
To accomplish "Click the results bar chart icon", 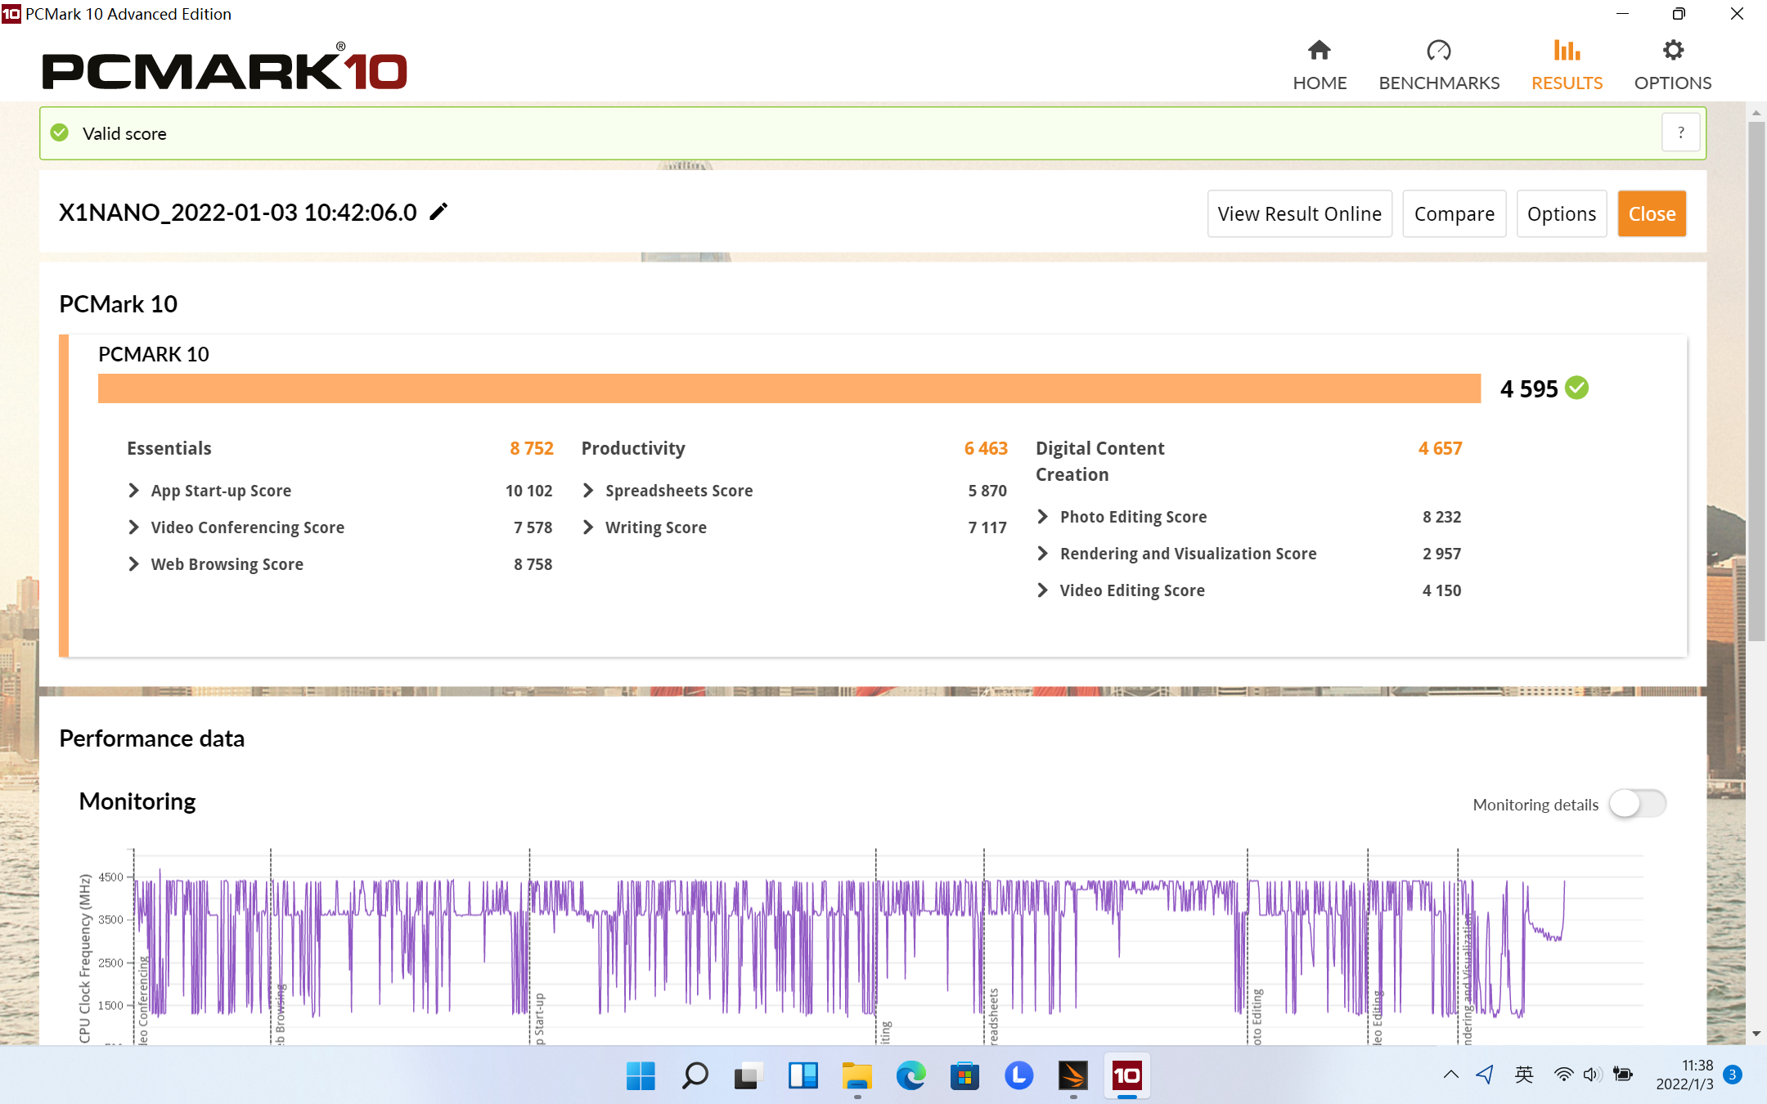I will [x=1567, y=50].
